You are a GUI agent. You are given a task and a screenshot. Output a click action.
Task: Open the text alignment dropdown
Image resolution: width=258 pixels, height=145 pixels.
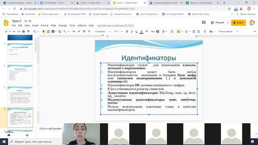(x=164, y=31)
